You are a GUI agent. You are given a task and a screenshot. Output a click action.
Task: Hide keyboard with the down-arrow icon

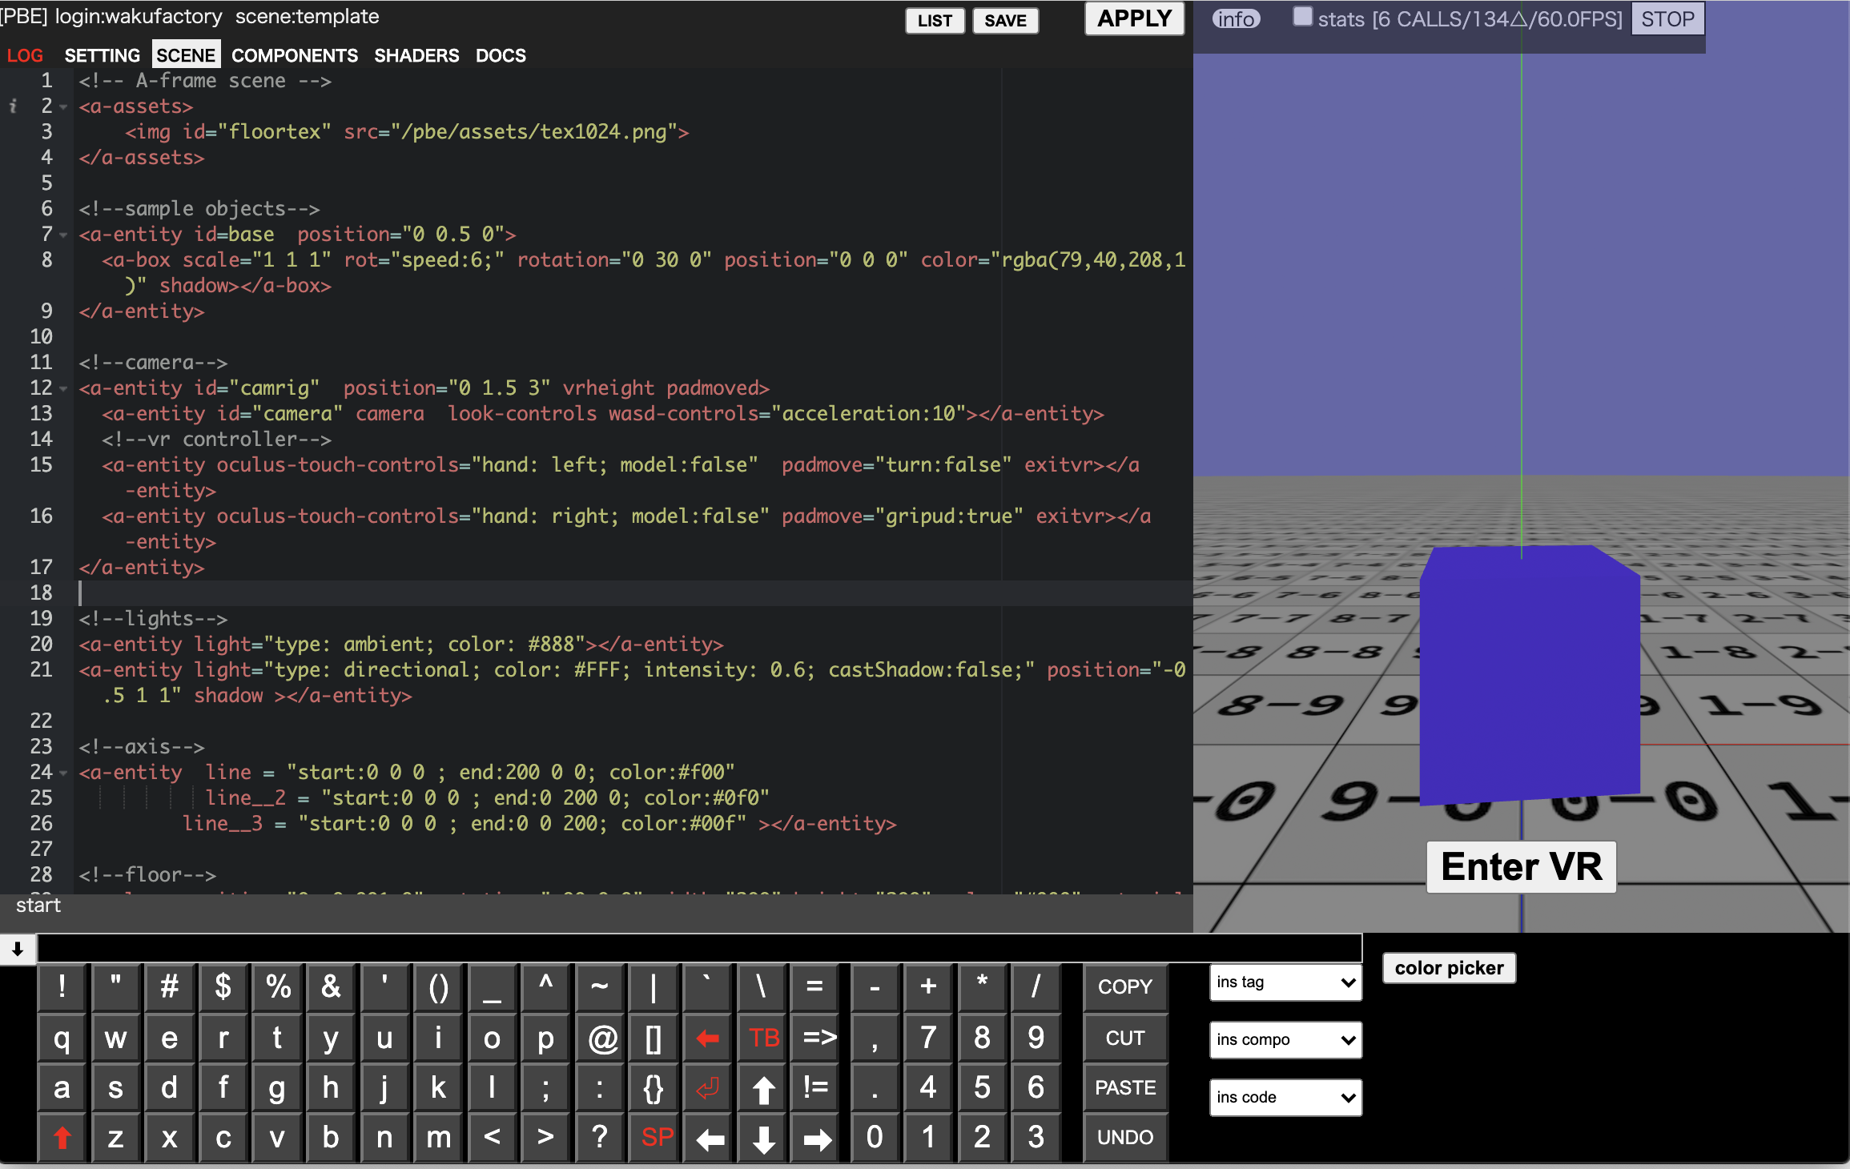[18, 950]
